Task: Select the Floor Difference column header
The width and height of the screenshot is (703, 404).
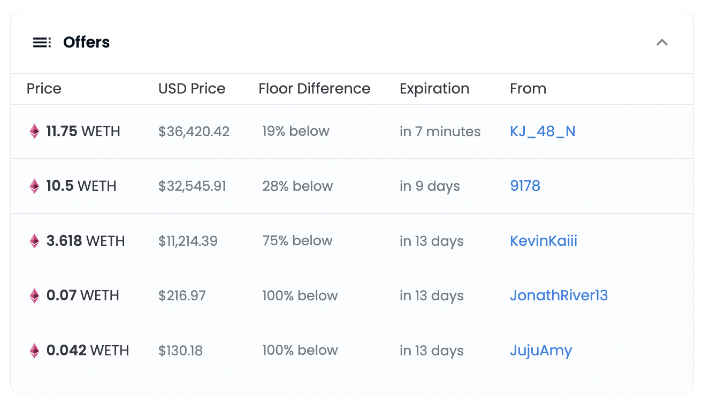Action: point(314,89)
